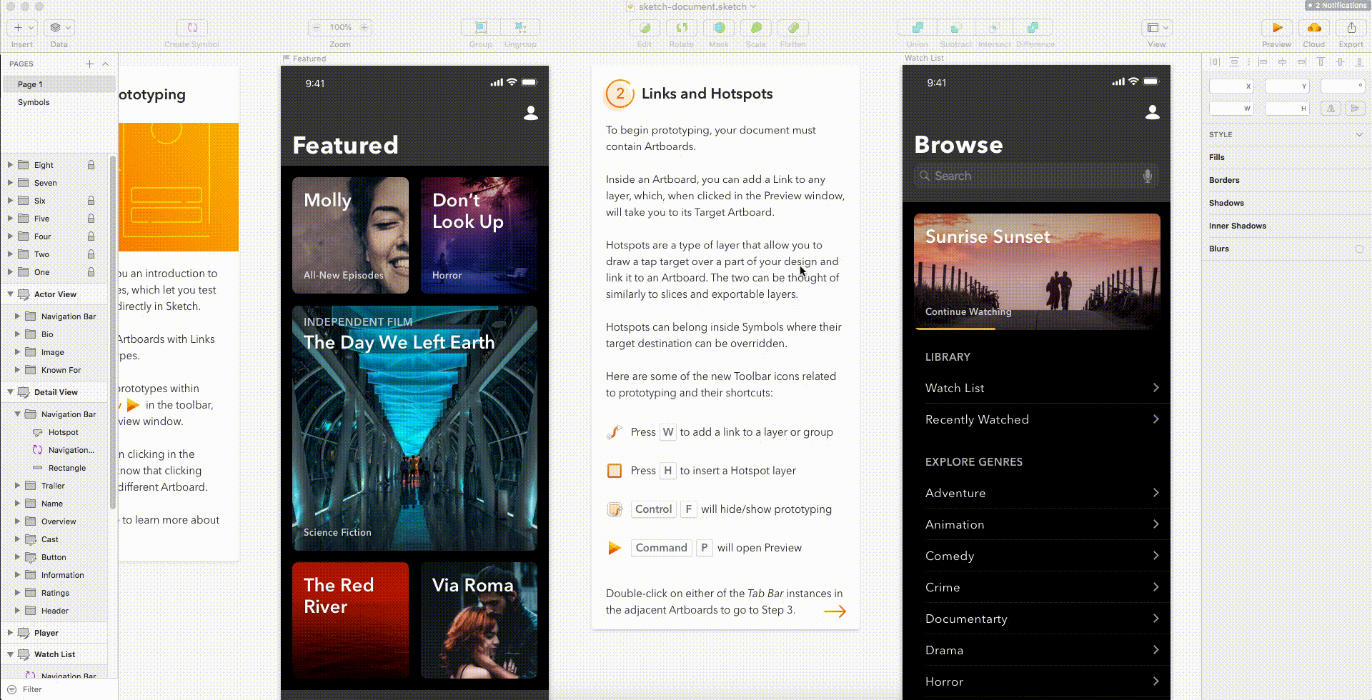
Task: Click the Export icon in toolbar
Action: 1351,28
